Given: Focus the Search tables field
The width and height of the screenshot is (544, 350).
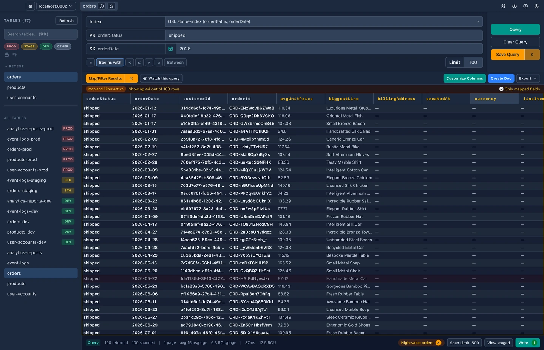Looking at the screenshot, I should [x=41, y=34].
